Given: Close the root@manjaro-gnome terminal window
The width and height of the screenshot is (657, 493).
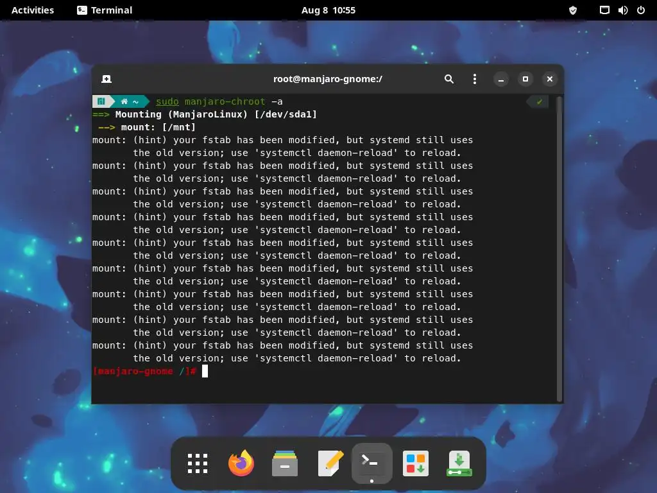Looking at the screenshot, I should 549,79.
